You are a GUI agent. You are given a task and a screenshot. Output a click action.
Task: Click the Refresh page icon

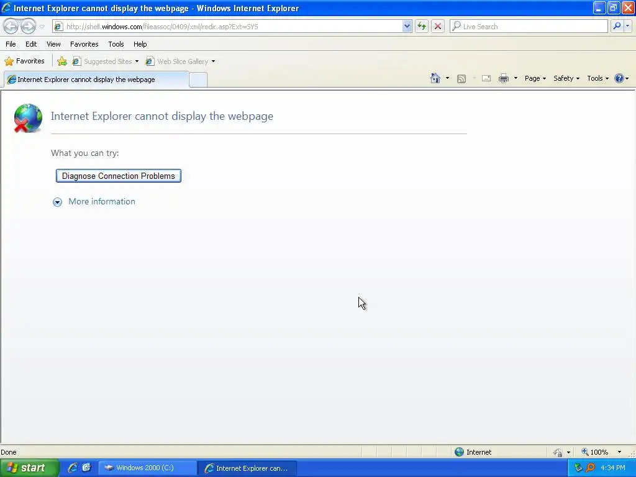point(422,26)
